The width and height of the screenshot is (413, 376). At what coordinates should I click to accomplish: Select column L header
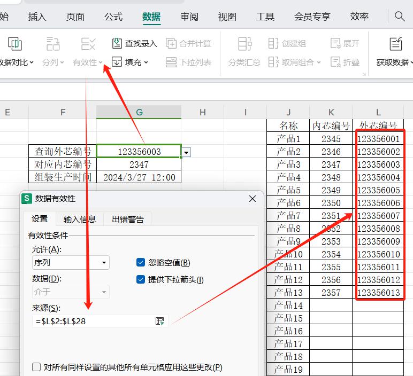[x=378, y=112]
